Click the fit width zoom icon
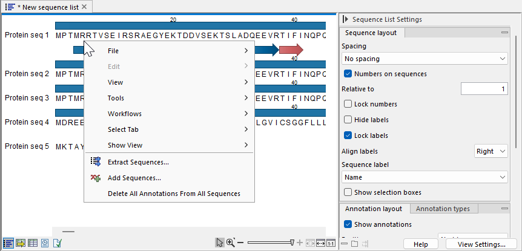Viewport: 522px width, 251px height. 320,243
